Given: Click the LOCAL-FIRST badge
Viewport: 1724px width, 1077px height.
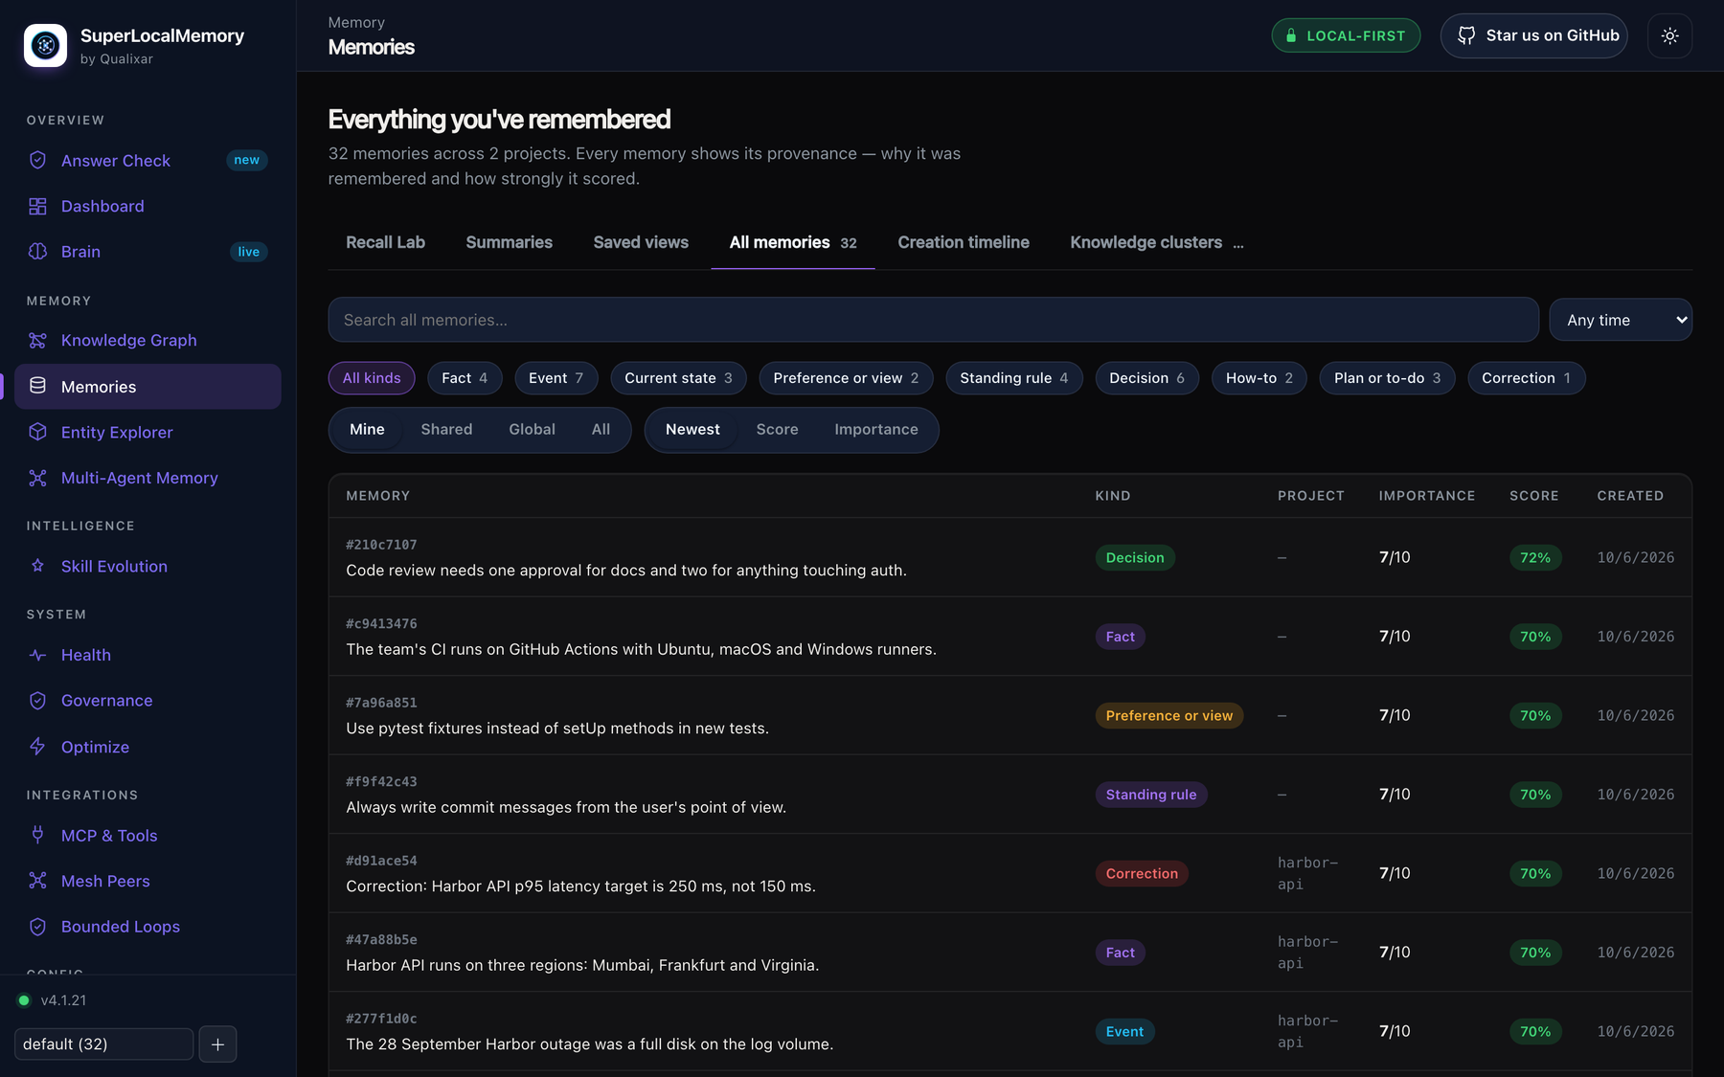Looking at the screenshot, I should 1346,36.
